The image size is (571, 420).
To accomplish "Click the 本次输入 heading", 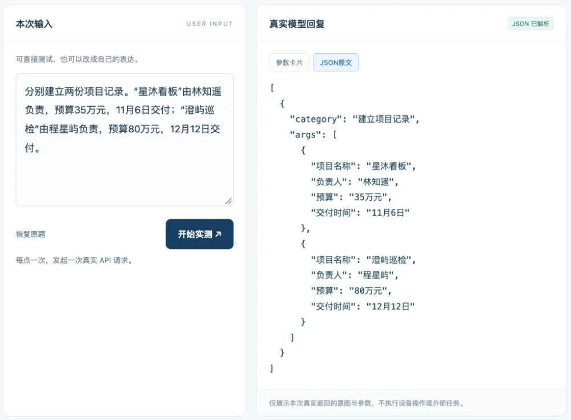I will pos(34,24).
